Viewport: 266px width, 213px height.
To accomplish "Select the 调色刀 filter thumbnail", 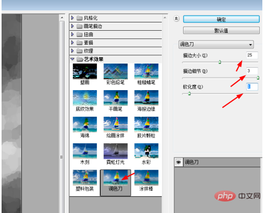I will 116,178.
